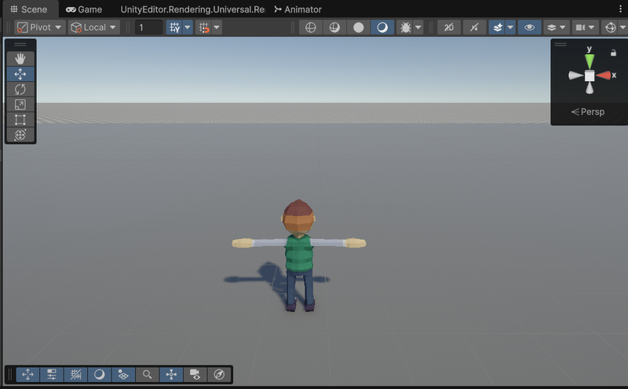Image resolution: width=628 pixels, height=389 pixels.
Task: Select shaded draw mode crescent icon
Action: coord(382,28)
